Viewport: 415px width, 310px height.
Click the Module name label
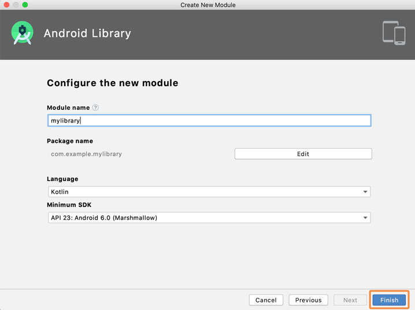[68, 108]
